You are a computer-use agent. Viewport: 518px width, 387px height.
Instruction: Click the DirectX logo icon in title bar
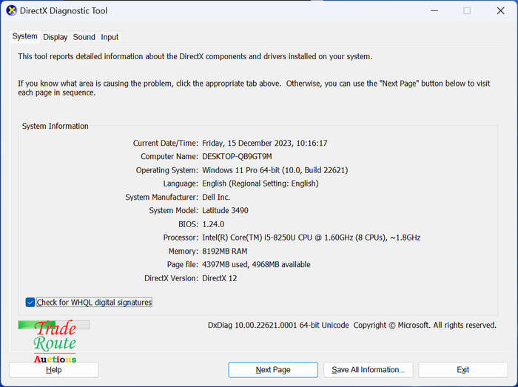click(x=11, y=10)
